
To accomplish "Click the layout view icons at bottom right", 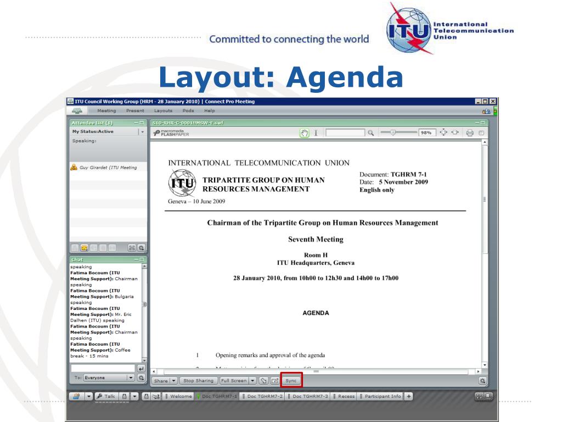I will [484, 397].
